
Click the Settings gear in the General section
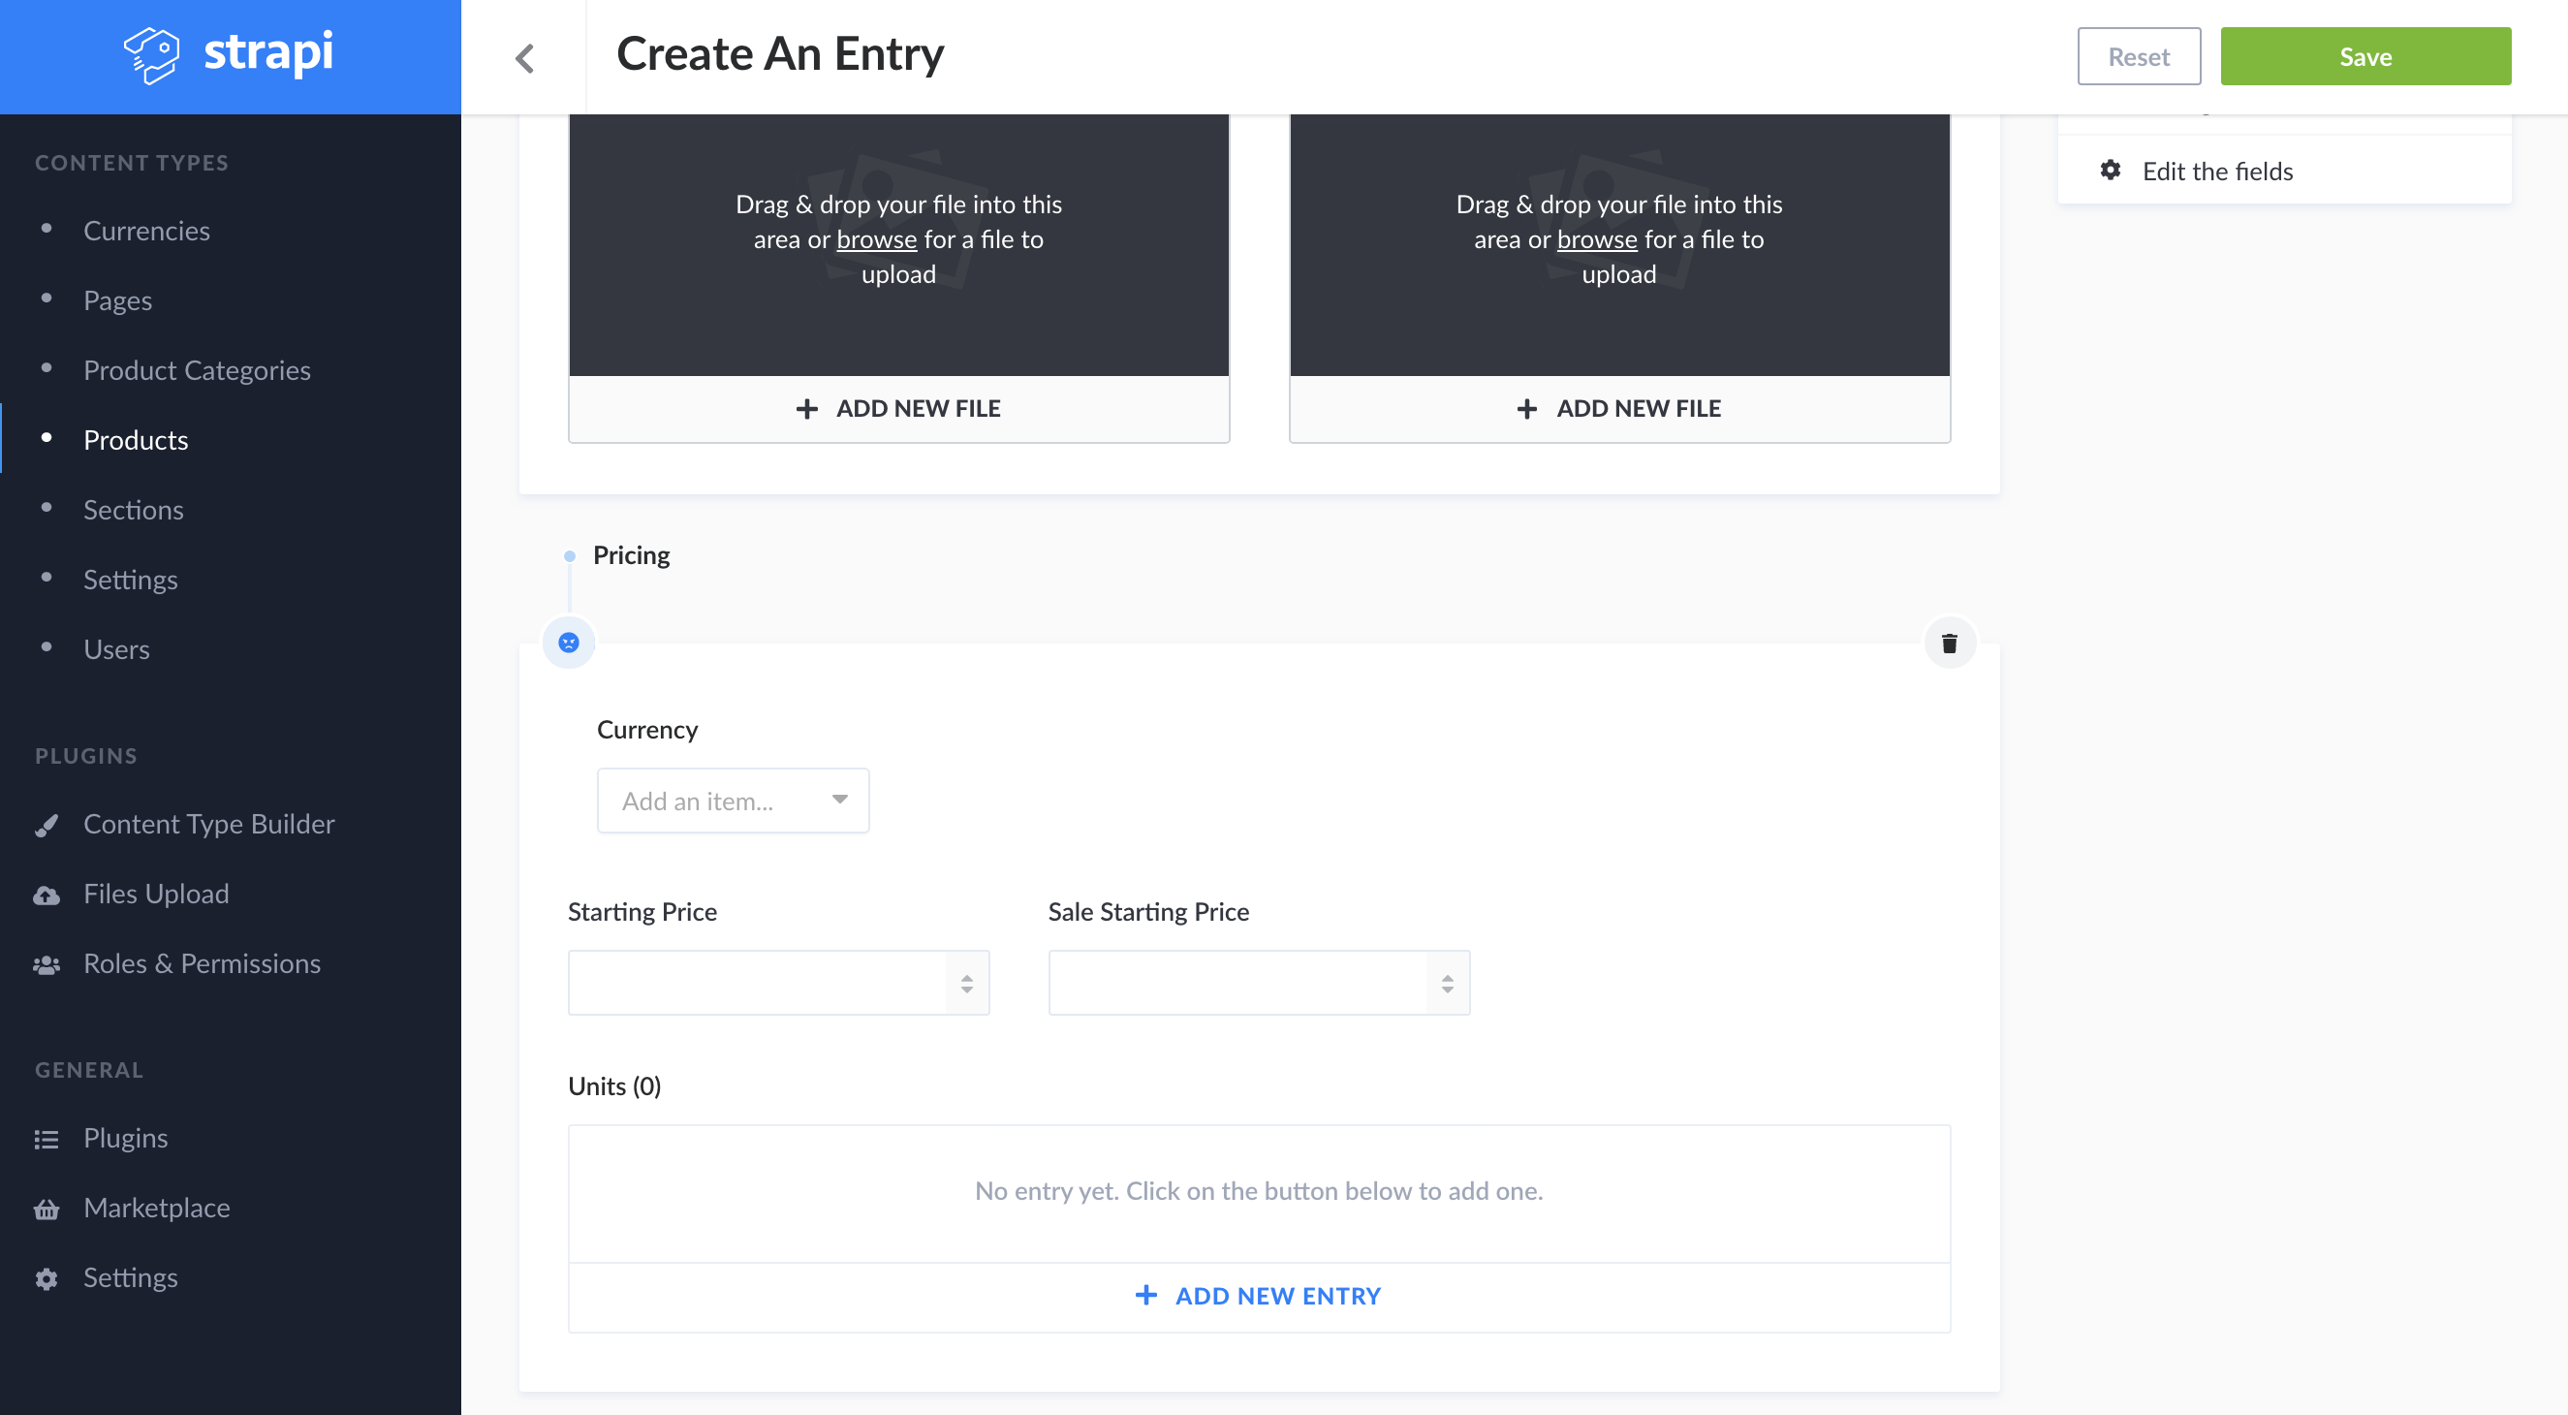click(47, 1277)
